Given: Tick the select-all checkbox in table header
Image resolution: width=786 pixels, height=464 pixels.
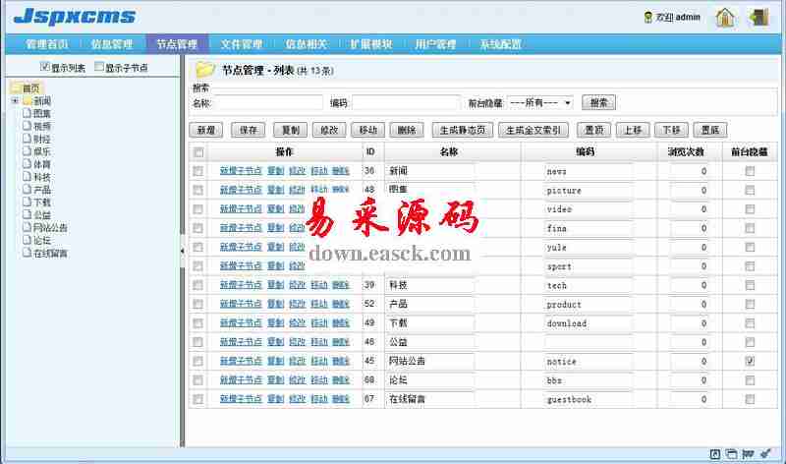Looking at the screenshot, I should click(x=198, y=152).
